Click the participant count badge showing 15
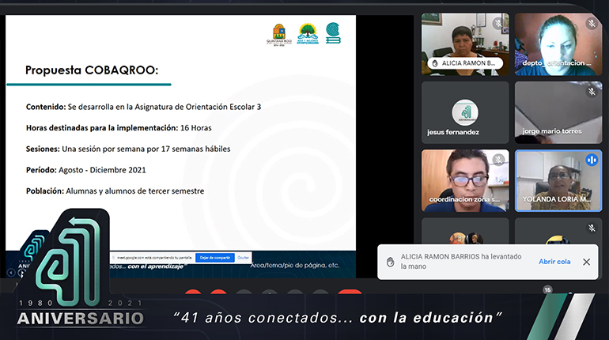Image resolution: width=609 pixels, height=340 pixels. [x=547, y=290]
